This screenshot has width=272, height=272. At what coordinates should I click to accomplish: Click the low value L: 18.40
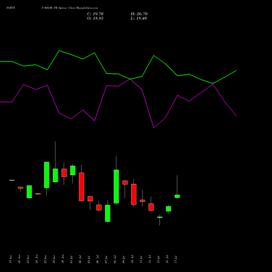point(139,18)
